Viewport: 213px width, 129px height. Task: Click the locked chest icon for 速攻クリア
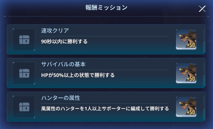click(24, 40)
